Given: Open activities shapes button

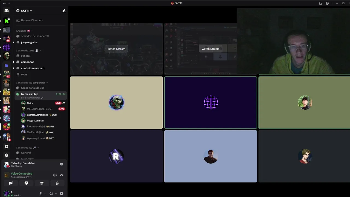Looking at the screenshot, I should tap(42, 183).
